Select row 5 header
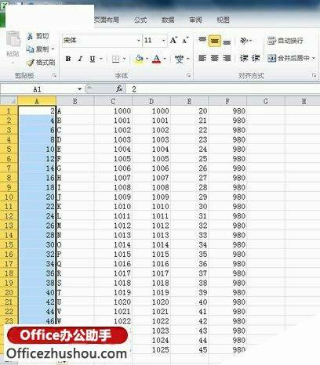This screenshot has width=320, height=365. click(9, 149)
